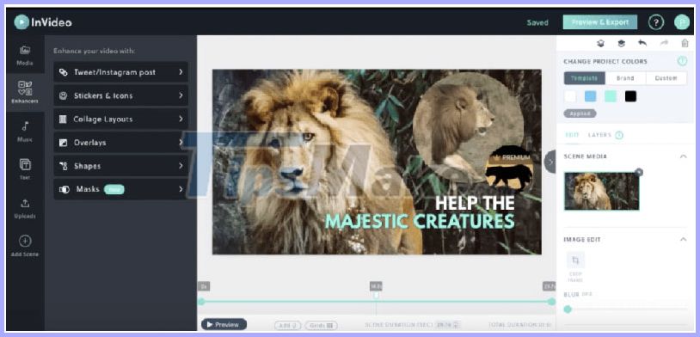Open Stickers & Icons enhancer
Viewport: 700px width, 337px height.
coord(120,95)
